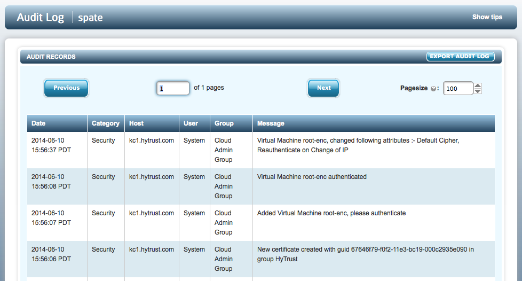Image resolution: width=522 pixels, height=281 pixels.
Task: Sort by the User column header
Action: tap(194, 123)
